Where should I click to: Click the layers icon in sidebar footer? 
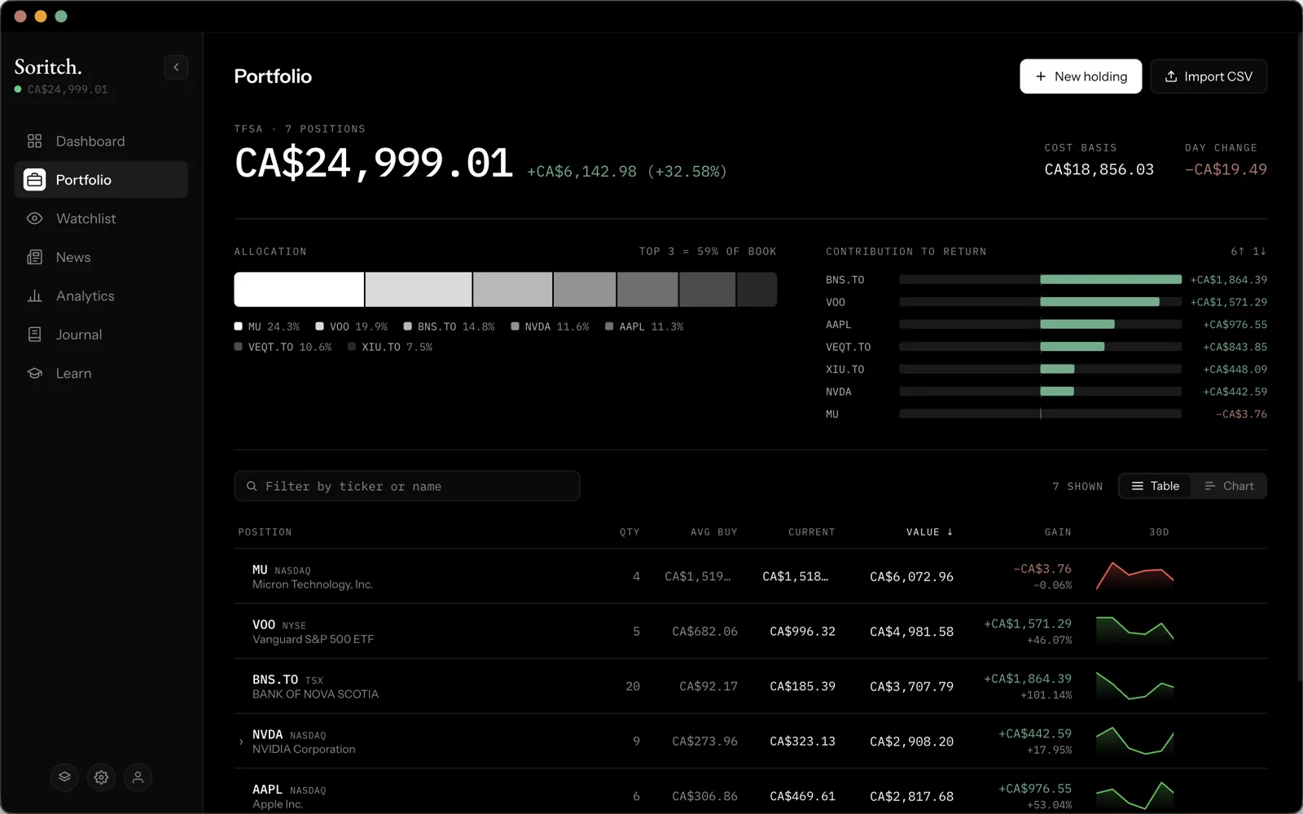64,777
